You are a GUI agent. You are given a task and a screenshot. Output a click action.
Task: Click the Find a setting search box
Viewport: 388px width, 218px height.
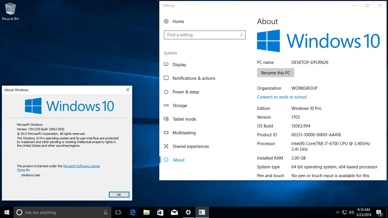(205, 35)
